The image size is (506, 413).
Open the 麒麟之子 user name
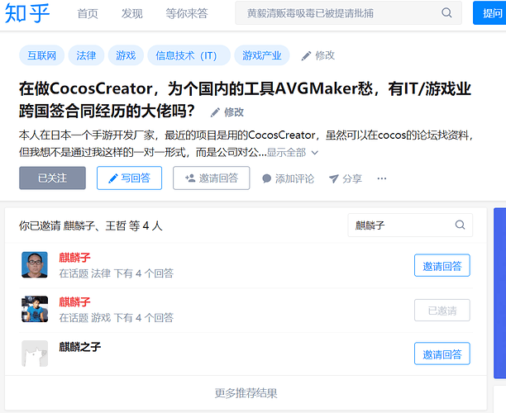[x=80, y=347]
